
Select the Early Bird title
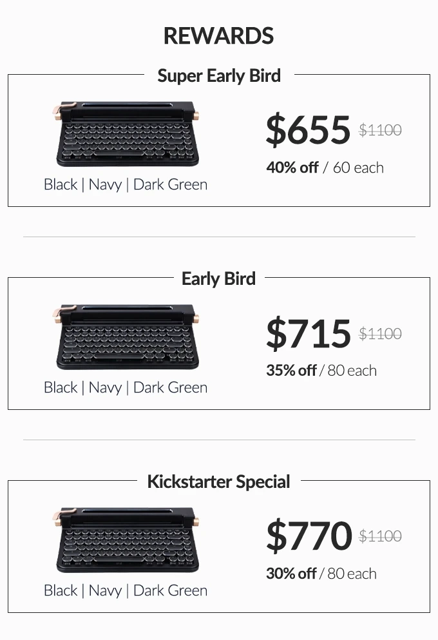tap(218, 278)
